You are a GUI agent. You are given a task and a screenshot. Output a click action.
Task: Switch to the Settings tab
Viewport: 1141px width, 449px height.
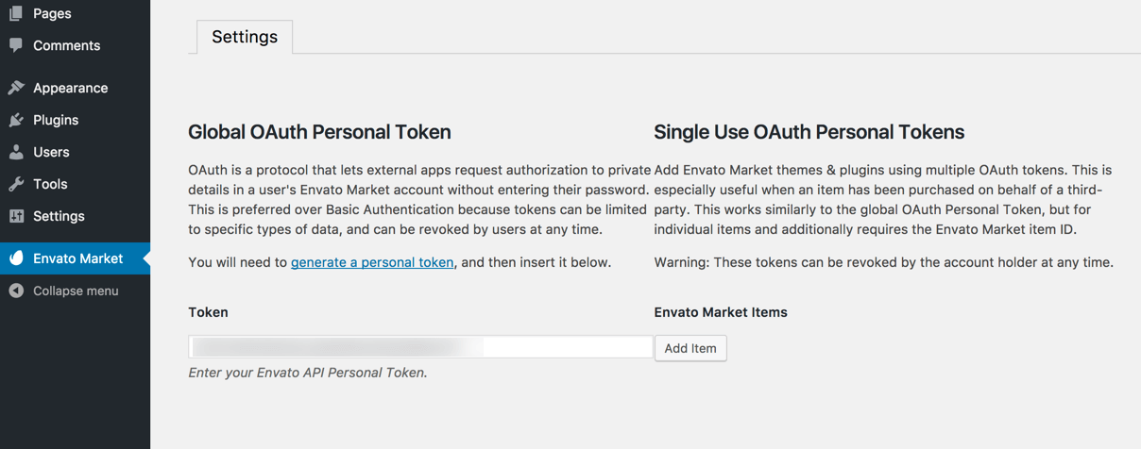245,37
